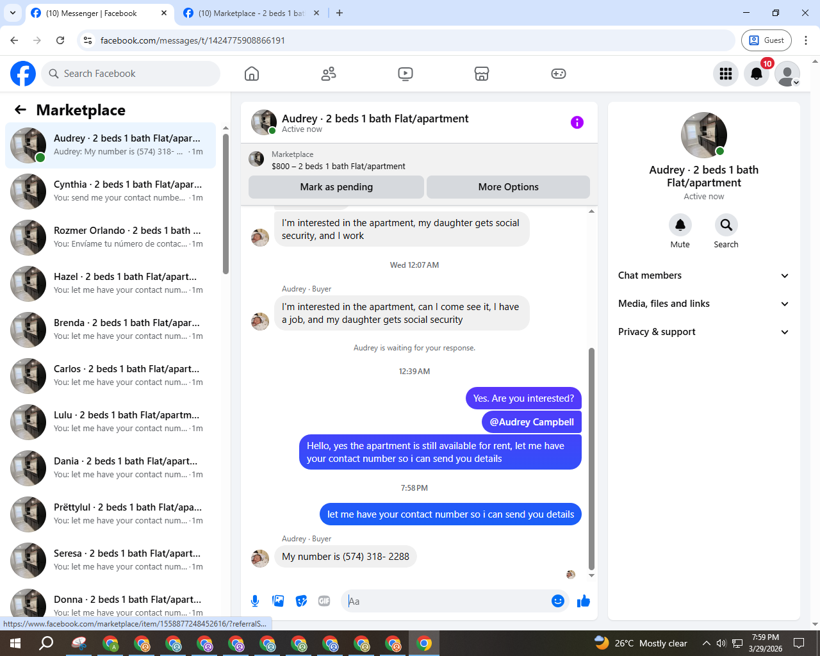Open Prëttylul conversation in the list
820x656 pixels.
[x=110, y=514]
